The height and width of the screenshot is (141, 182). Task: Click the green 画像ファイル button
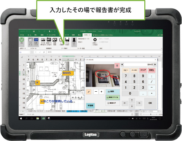(x=113, y=97)
